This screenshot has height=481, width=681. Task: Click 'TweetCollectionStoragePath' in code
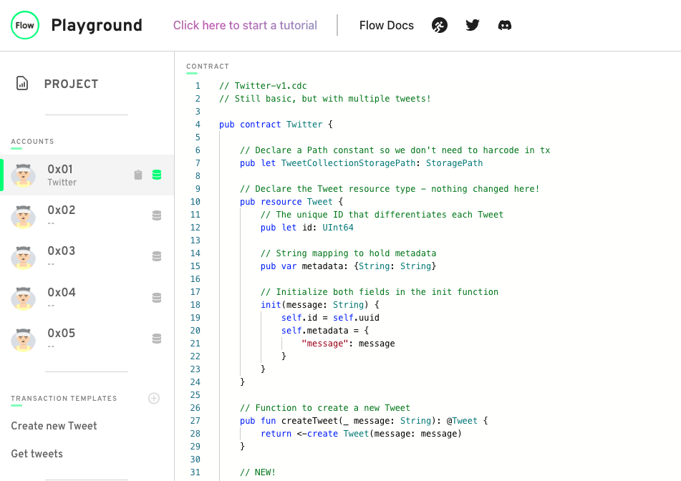(x=348, y=163)
